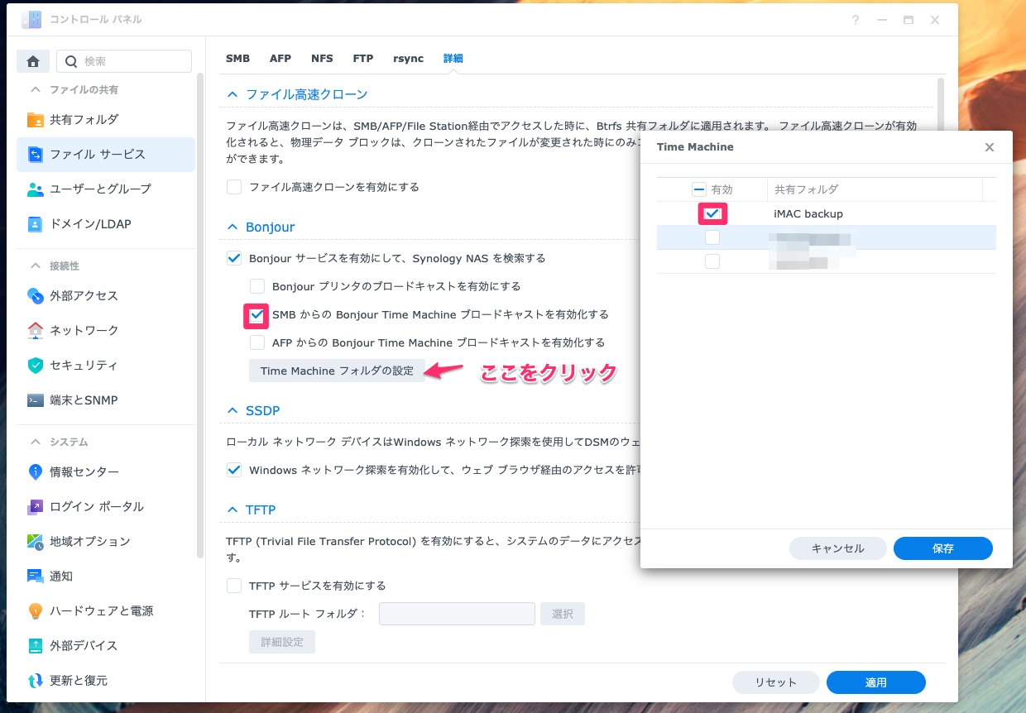Click the 端末とSNMP terminal icon
Screen dimensions: 1026x713
(36, 400)
